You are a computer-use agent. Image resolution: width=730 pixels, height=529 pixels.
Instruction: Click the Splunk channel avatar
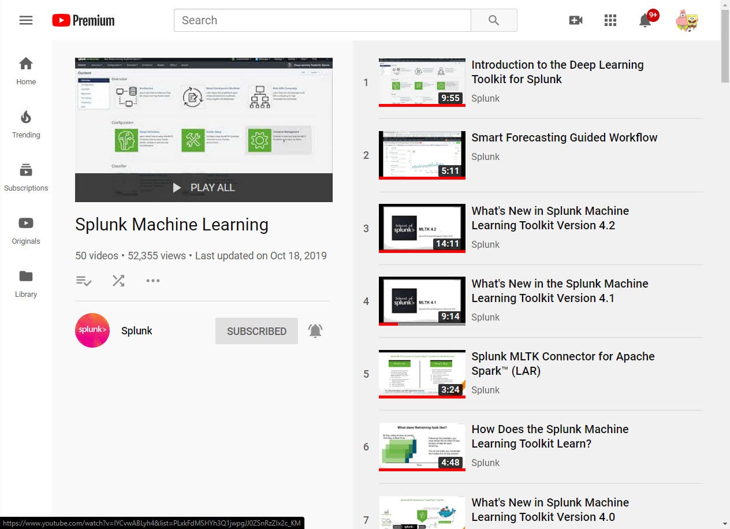(92, 330)
